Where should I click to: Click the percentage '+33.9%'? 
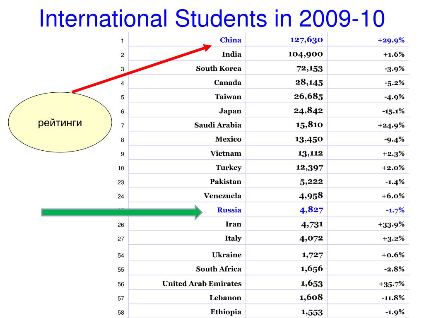(x=391, y=225)
